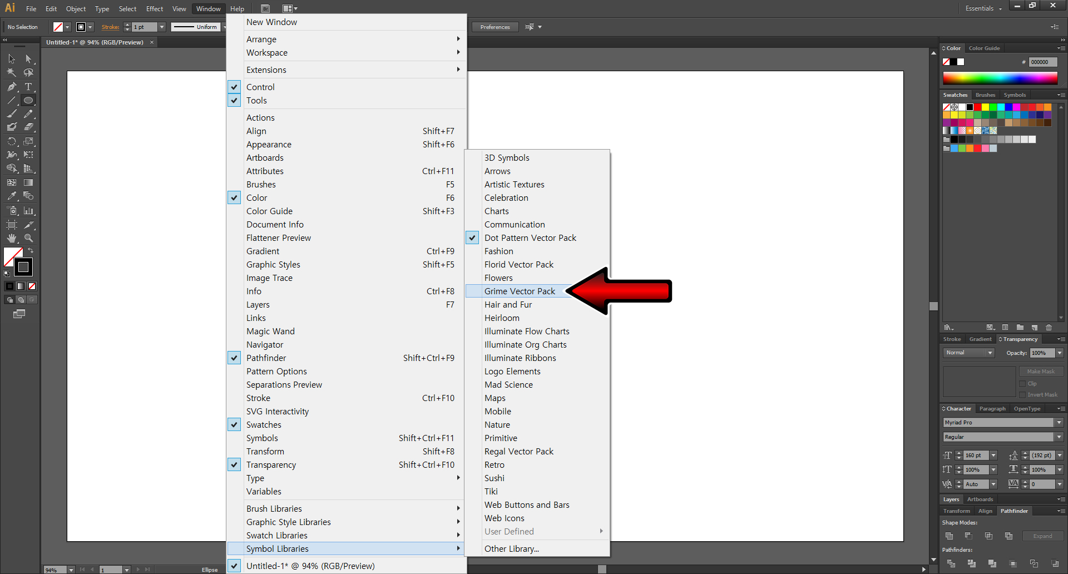
Task: Click Unite shape mode in Pathfinder
Action: pyautogui.click(x=949, y=536)
